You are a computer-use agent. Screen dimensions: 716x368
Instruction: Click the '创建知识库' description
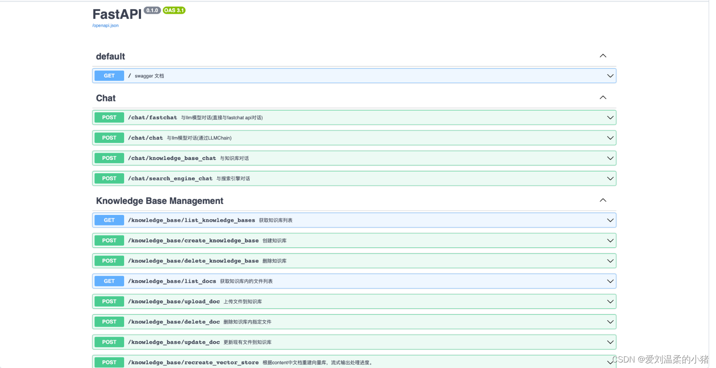275,241
